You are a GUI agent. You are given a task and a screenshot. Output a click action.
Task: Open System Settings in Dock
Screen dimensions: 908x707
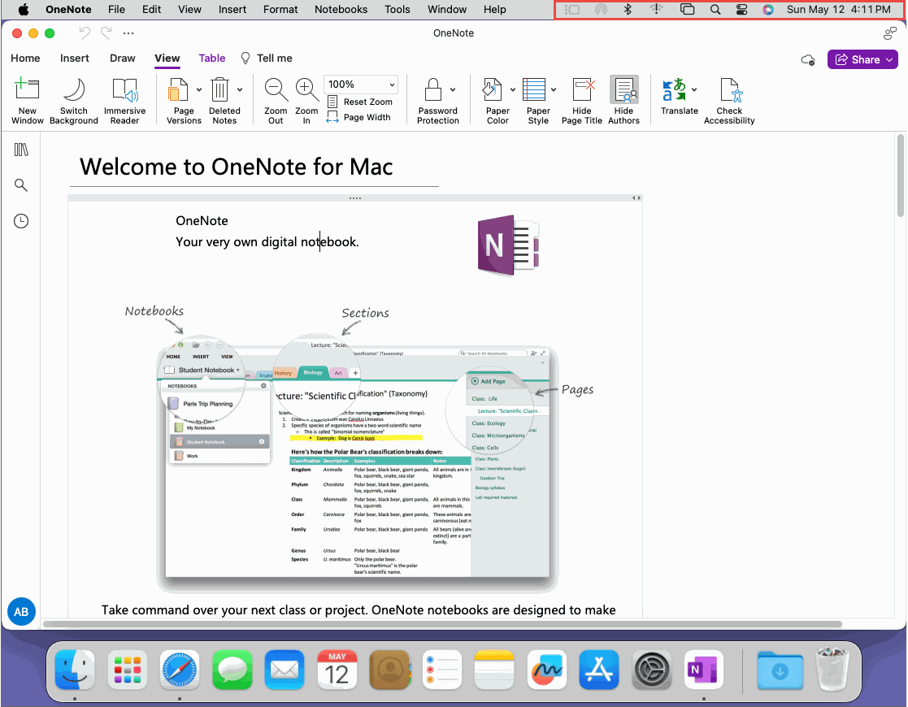651,670
